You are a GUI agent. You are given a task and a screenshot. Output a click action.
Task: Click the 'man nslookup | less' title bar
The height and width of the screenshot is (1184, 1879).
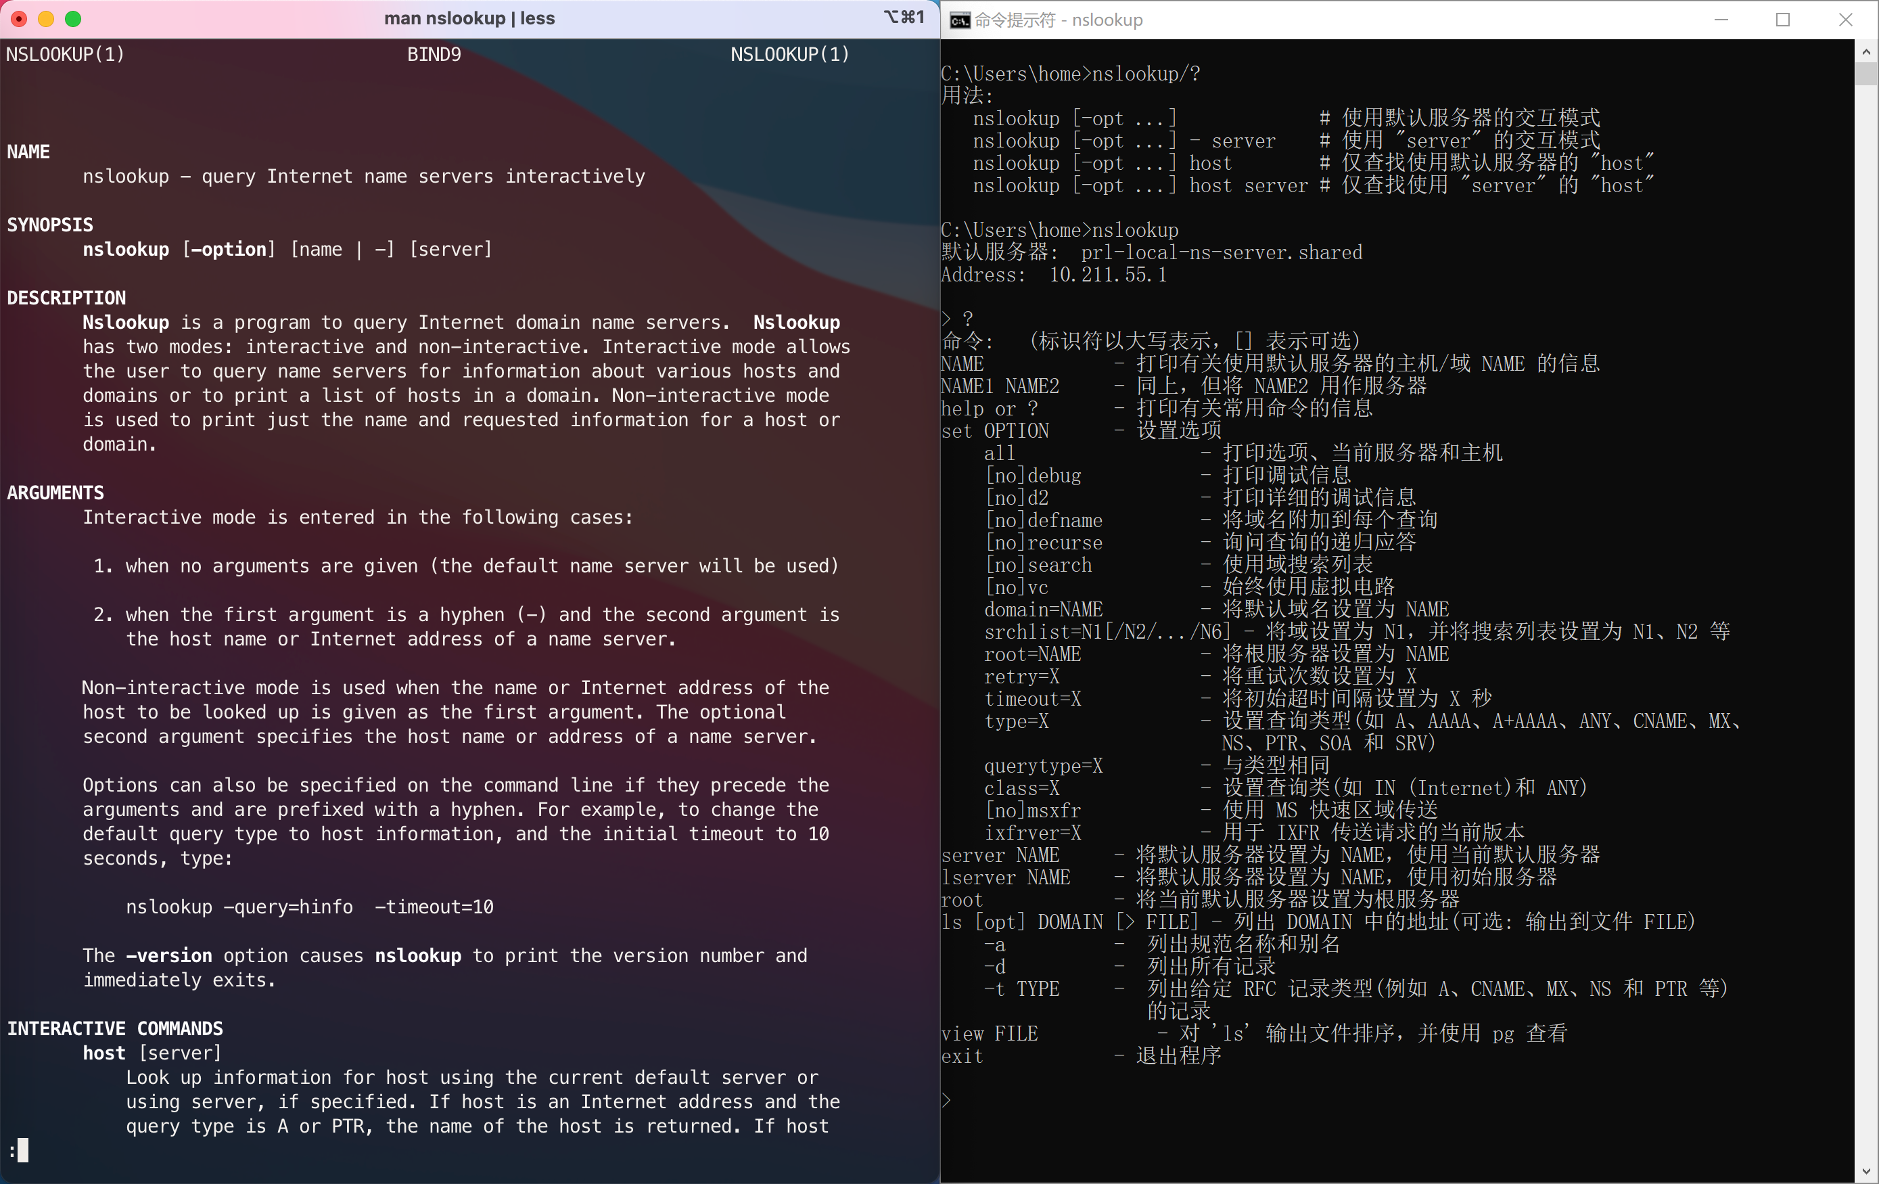(x=469, y=19)
